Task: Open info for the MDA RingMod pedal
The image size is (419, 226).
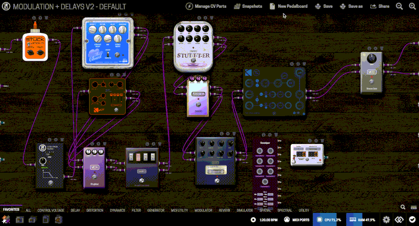Action: (x=92, y=144)
